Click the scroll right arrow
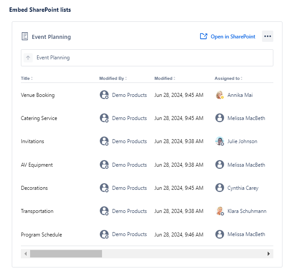 click(269, 253)
